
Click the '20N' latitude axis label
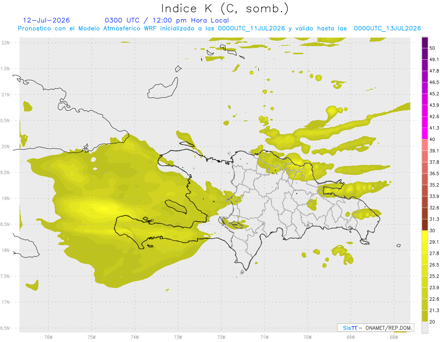pyautogui.click(x=6, y=146)
